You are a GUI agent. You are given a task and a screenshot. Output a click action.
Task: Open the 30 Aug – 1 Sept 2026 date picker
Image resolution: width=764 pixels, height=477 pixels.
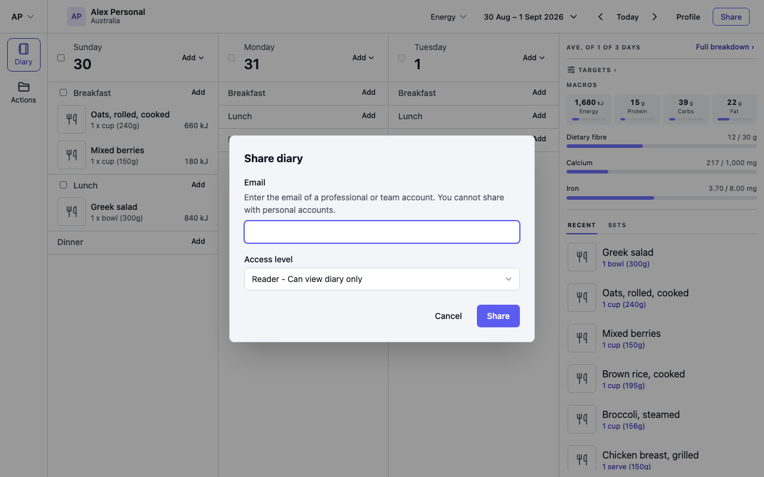point(530,17)
